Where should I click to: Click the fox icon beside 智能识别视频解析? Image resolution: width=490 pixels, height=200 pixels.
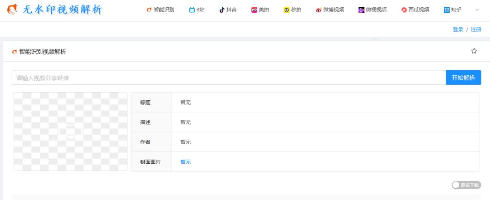click(x=15, y=52)
